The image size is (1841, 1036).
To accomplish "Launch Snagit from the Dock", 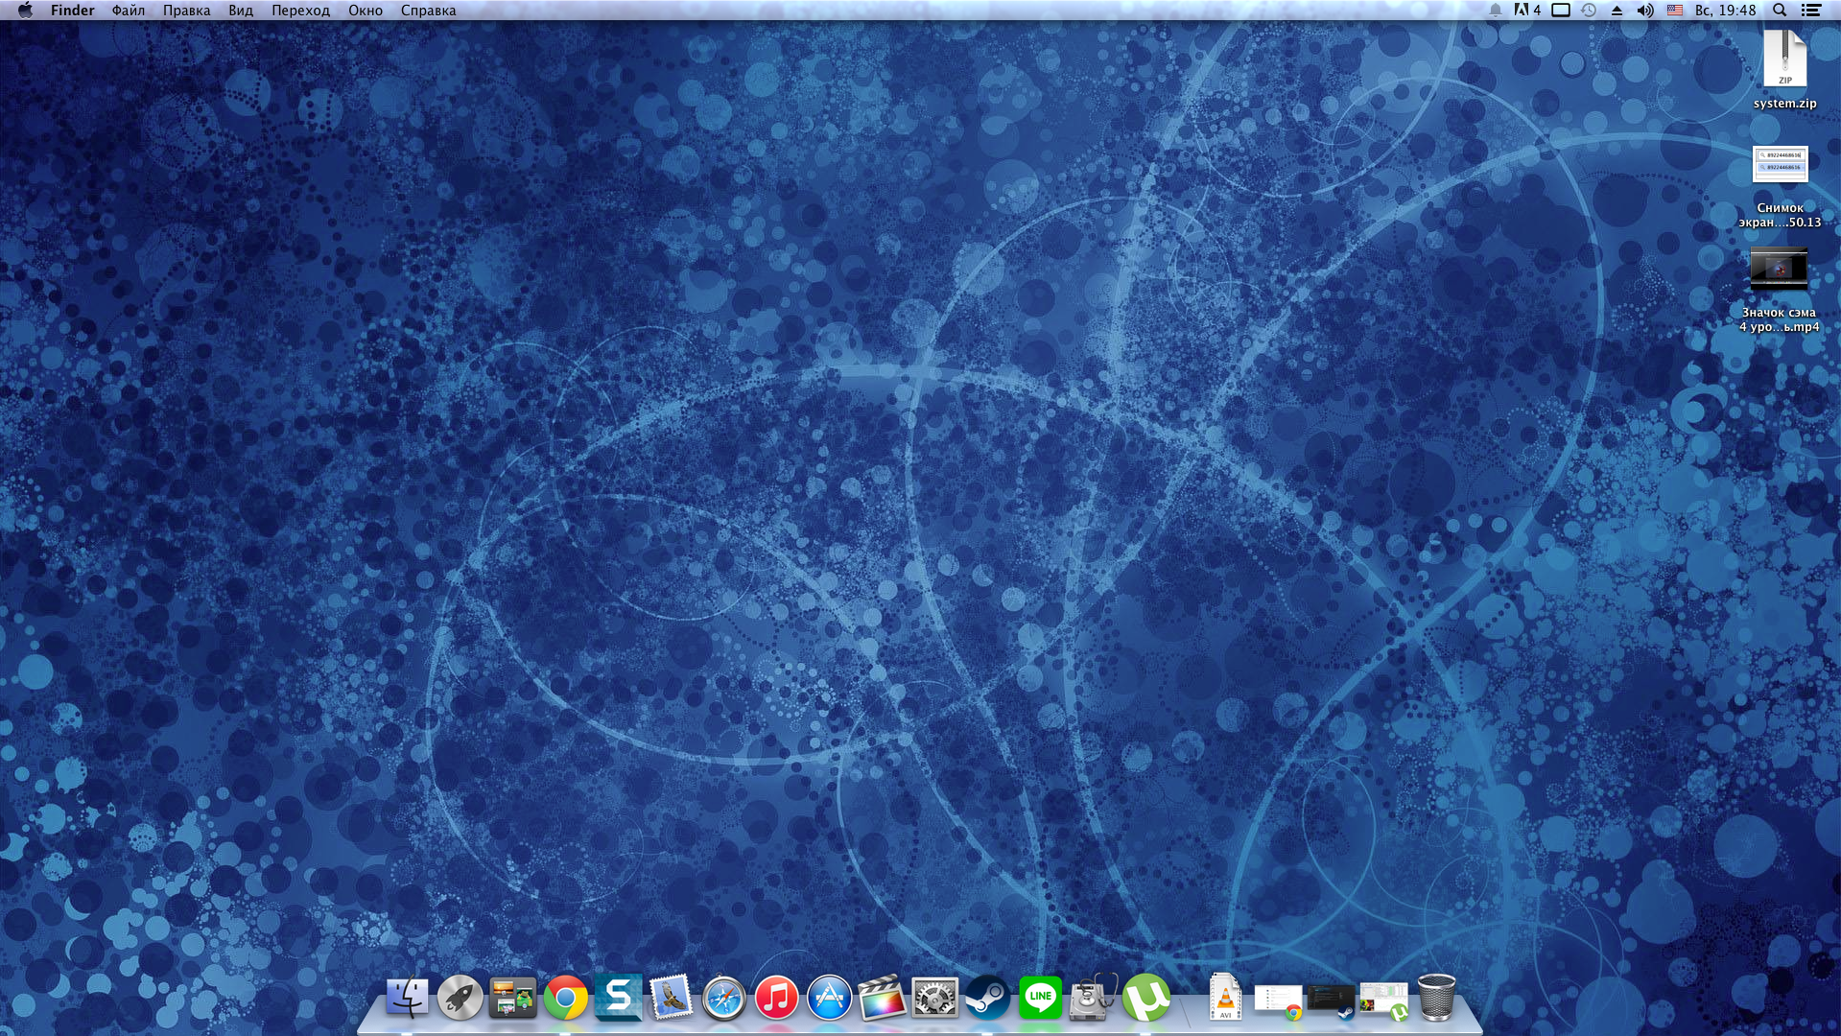I will (618, 997).
